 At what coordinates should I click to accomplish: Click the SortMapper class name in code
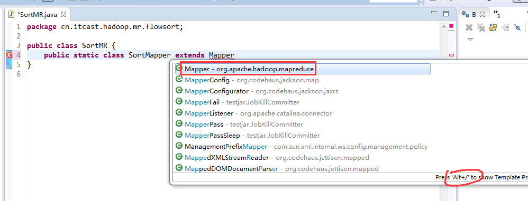150,55
